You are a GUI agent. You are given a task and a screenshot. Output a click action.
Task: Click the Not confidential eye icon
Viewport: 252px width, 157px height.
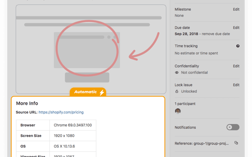click(177, 73)
